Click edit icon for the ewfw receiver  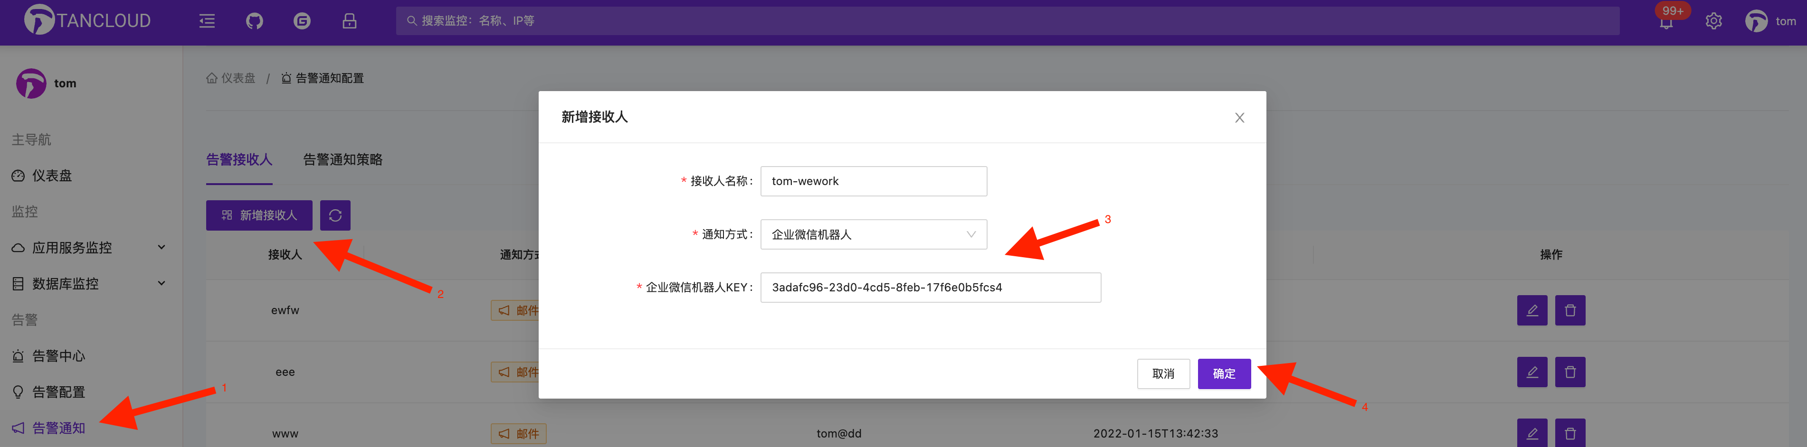pos(1532,310)
